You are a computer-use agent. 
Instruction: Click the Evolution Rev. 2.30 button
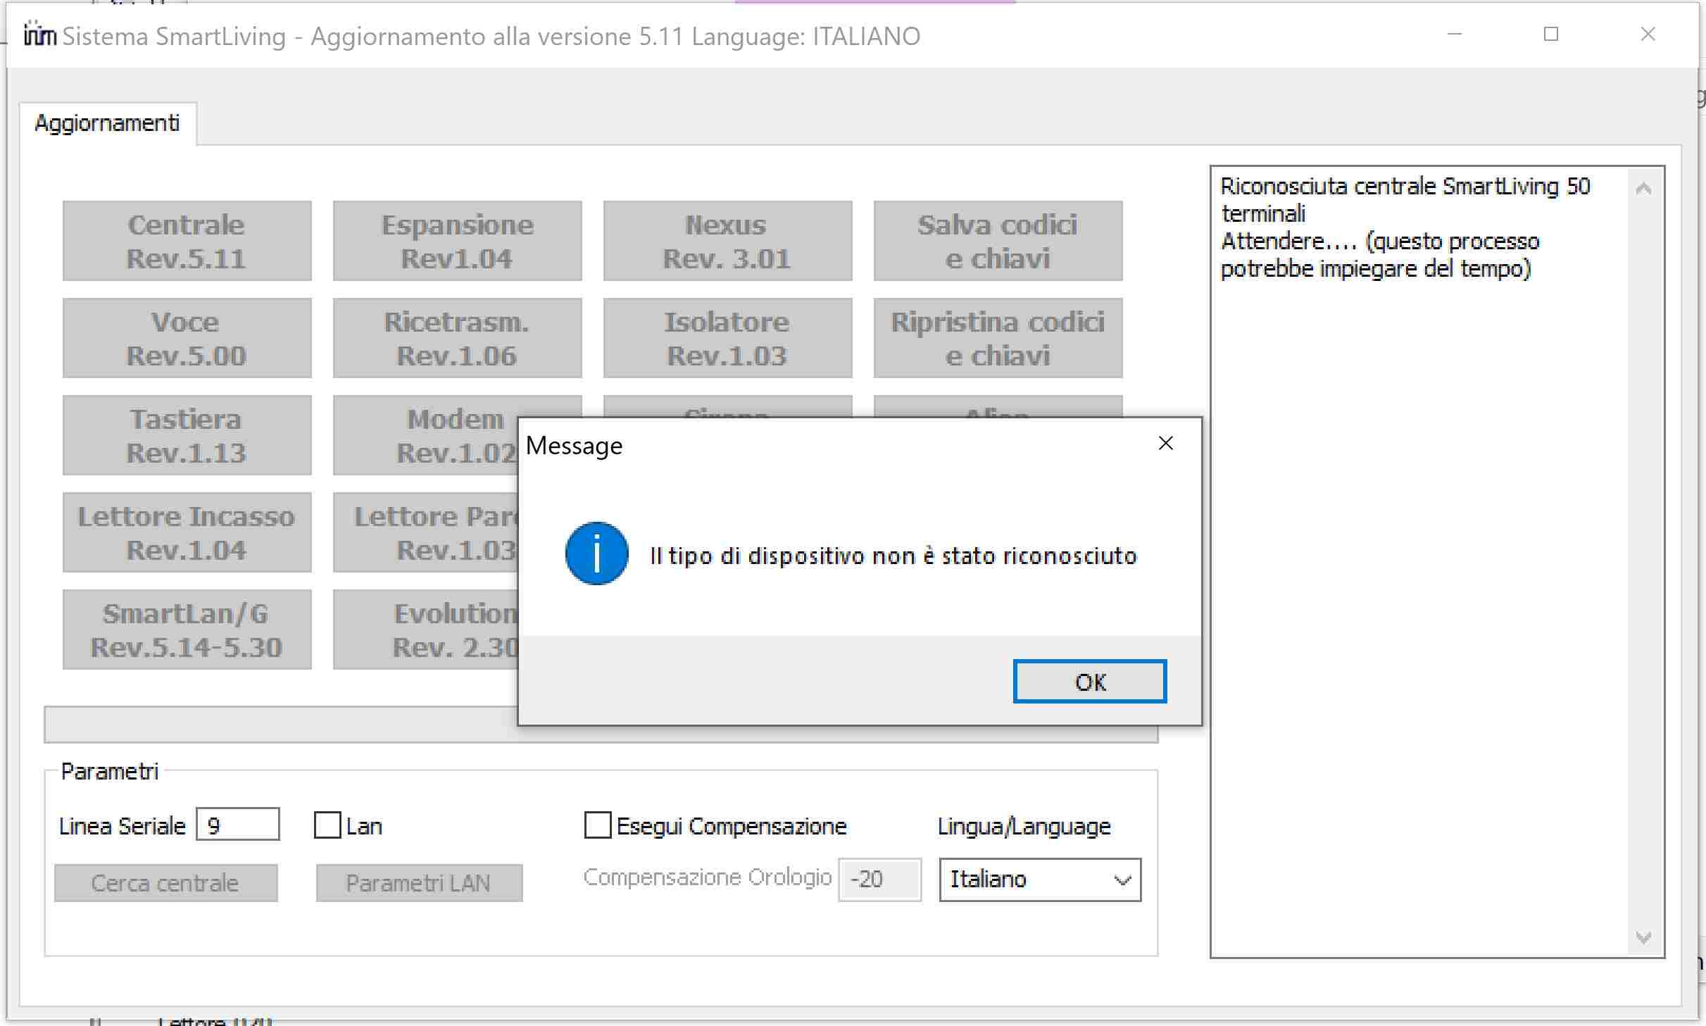[426, 630]
